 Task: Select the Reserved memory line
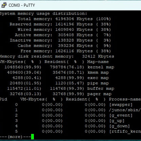point(60,24)
